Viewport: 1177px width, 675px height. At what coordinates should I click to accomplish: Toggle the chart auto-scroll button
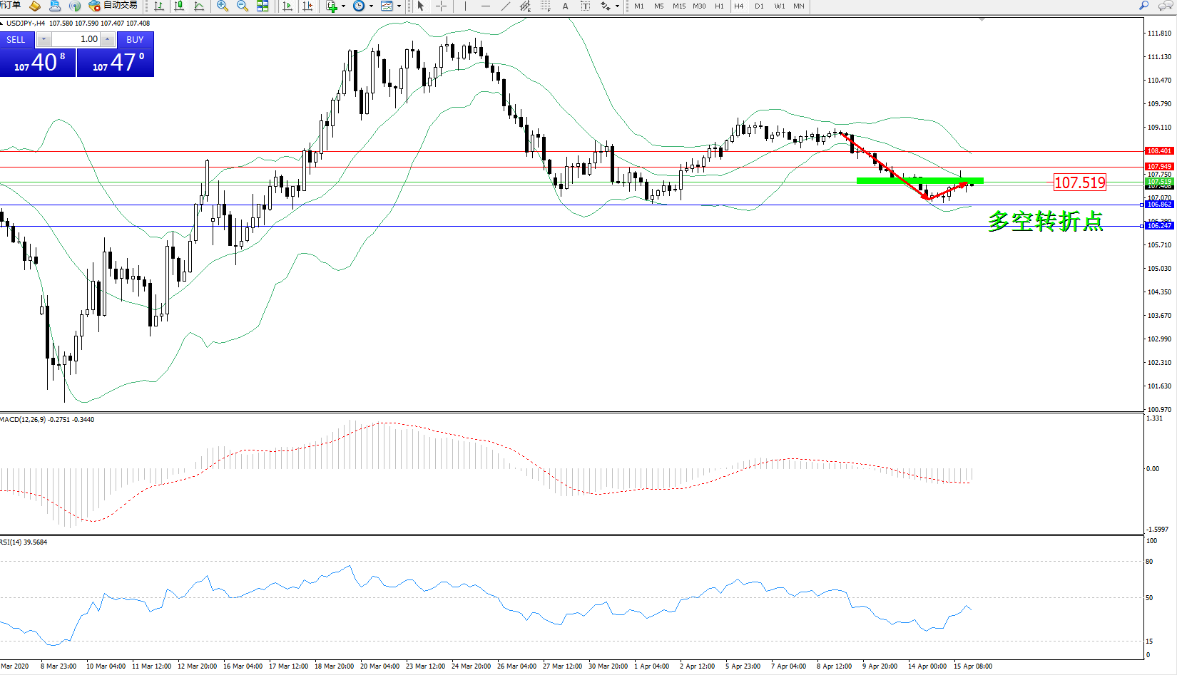[287, 6]
